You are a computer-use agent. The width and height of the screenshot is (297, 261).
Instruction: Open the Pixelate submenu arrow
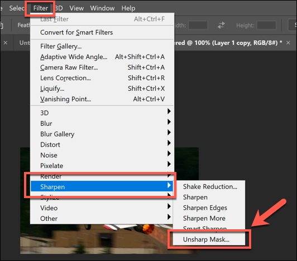pyautogui.click(x=169, y=164)
